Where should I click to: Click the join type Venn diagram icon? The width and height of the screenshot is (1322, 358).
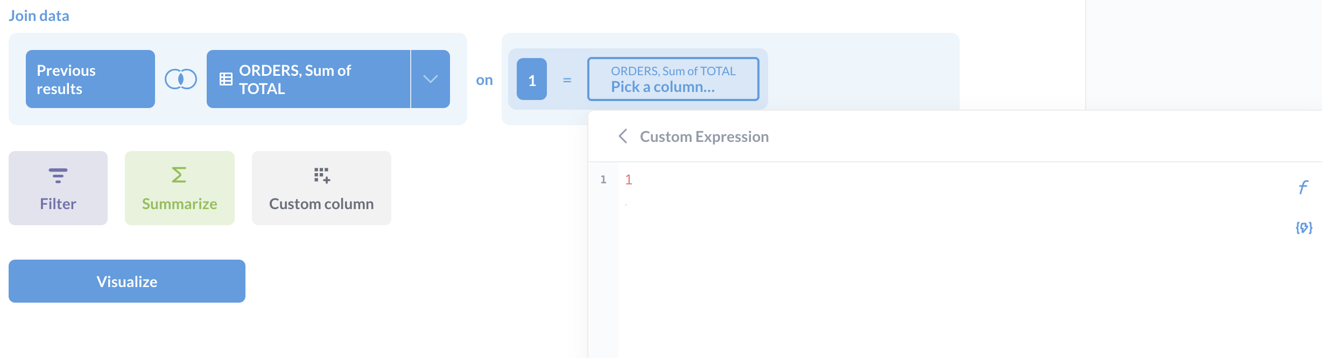pos(181,79)
